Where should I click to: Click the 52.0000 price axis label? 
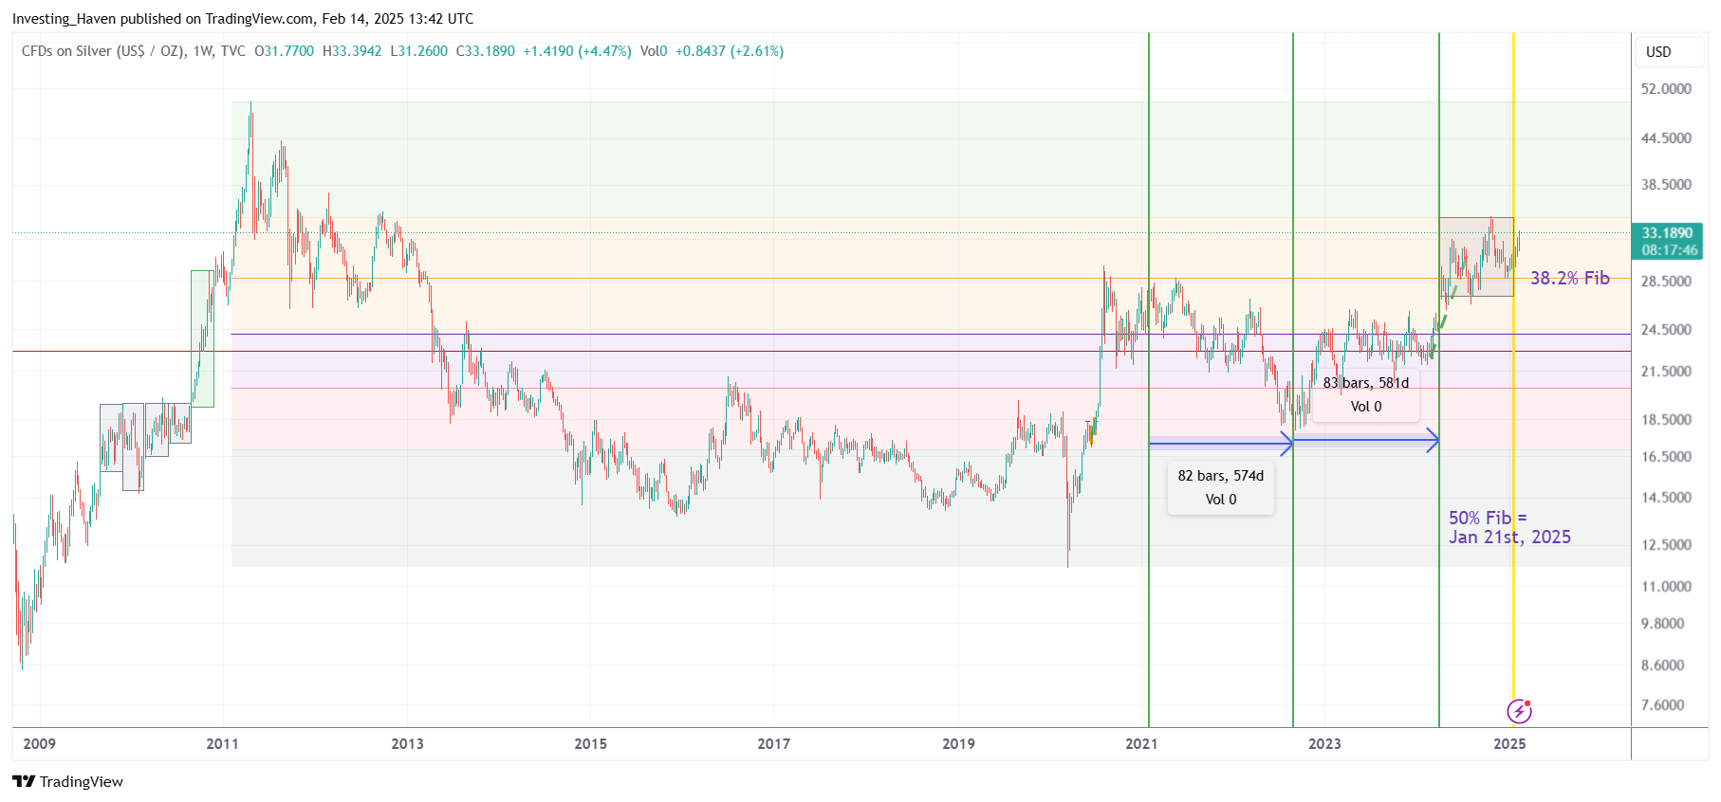pyautogui.click(x=1666, y=89)
